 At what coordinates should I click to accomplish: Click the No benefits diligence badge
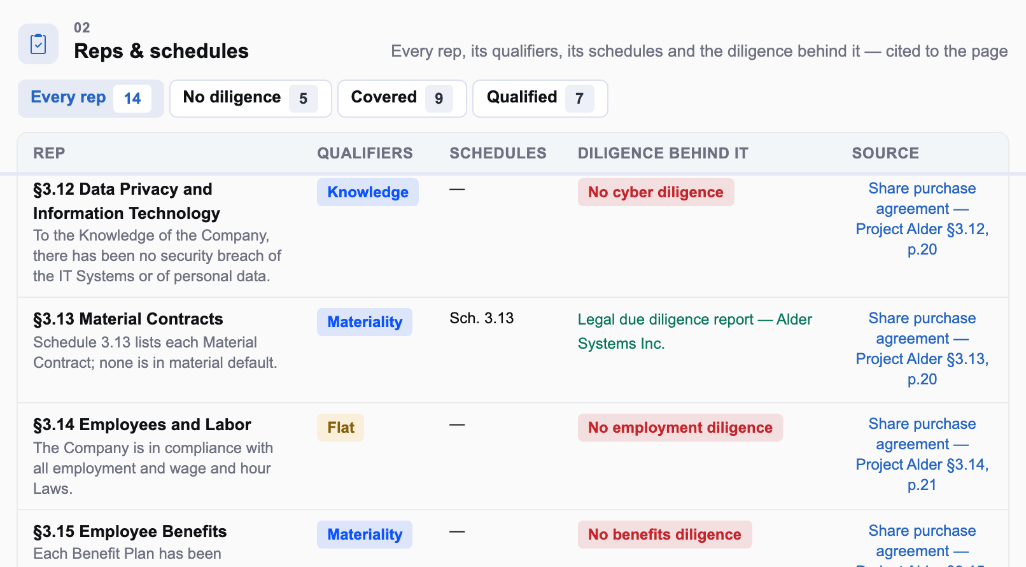point(664,535)
